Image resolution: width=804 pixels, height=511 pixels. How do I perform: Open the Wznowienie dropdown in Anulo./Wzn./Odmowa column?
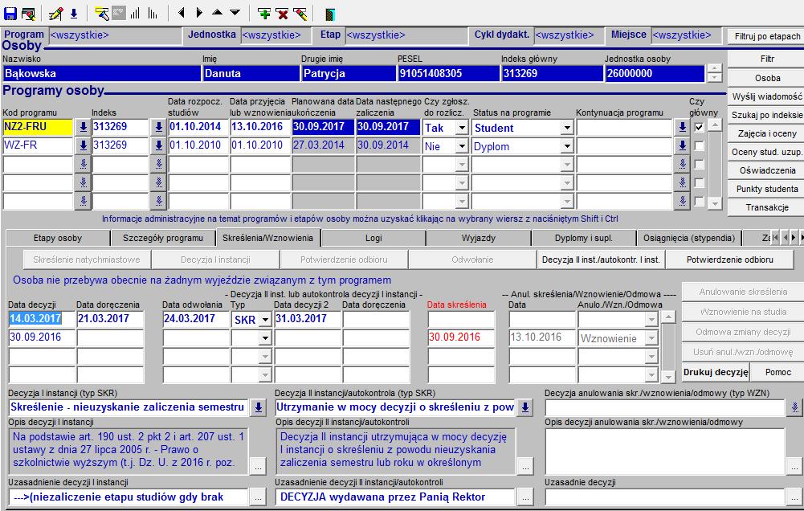pyautogui.click(x=651, y=338)
